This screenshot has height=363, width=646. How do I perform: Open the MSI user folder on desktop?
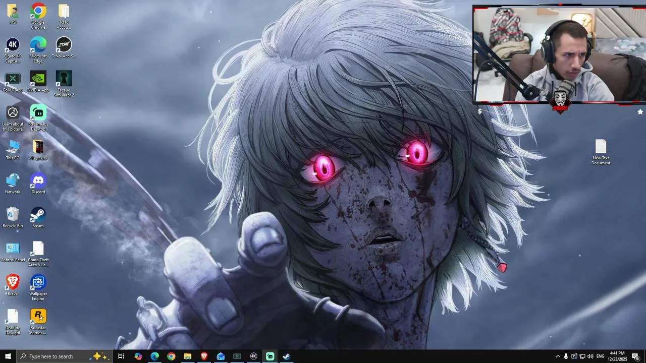click(13, 14)
